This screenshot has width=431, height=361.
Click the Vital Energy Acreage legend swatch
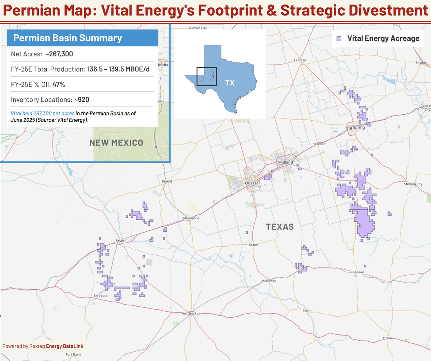coord(339,38)
